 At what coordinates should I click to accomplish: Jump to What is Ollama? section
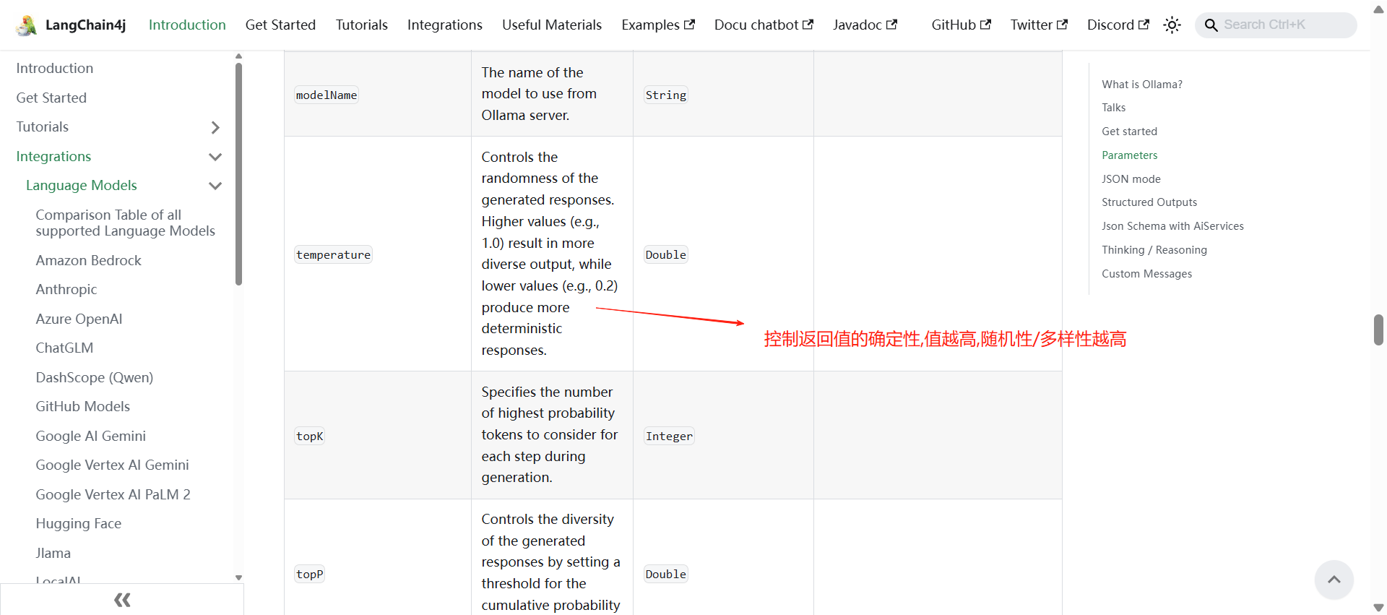pos(1142,85)
